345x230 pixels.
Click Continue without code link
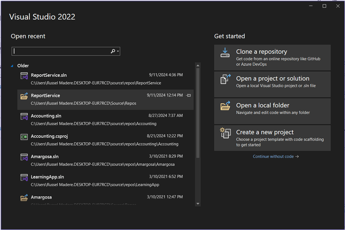pos(276,156)
